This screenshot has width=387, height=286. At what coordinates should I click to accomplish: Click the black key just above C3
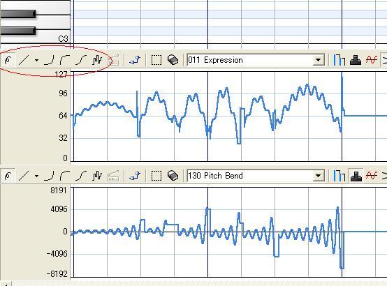coord(17,31)
